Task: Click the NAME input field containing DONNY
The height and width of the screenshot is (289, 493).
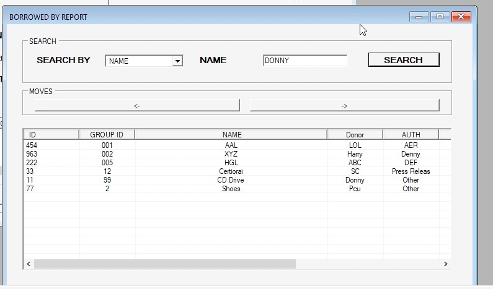Action: [x=305, y=60]
